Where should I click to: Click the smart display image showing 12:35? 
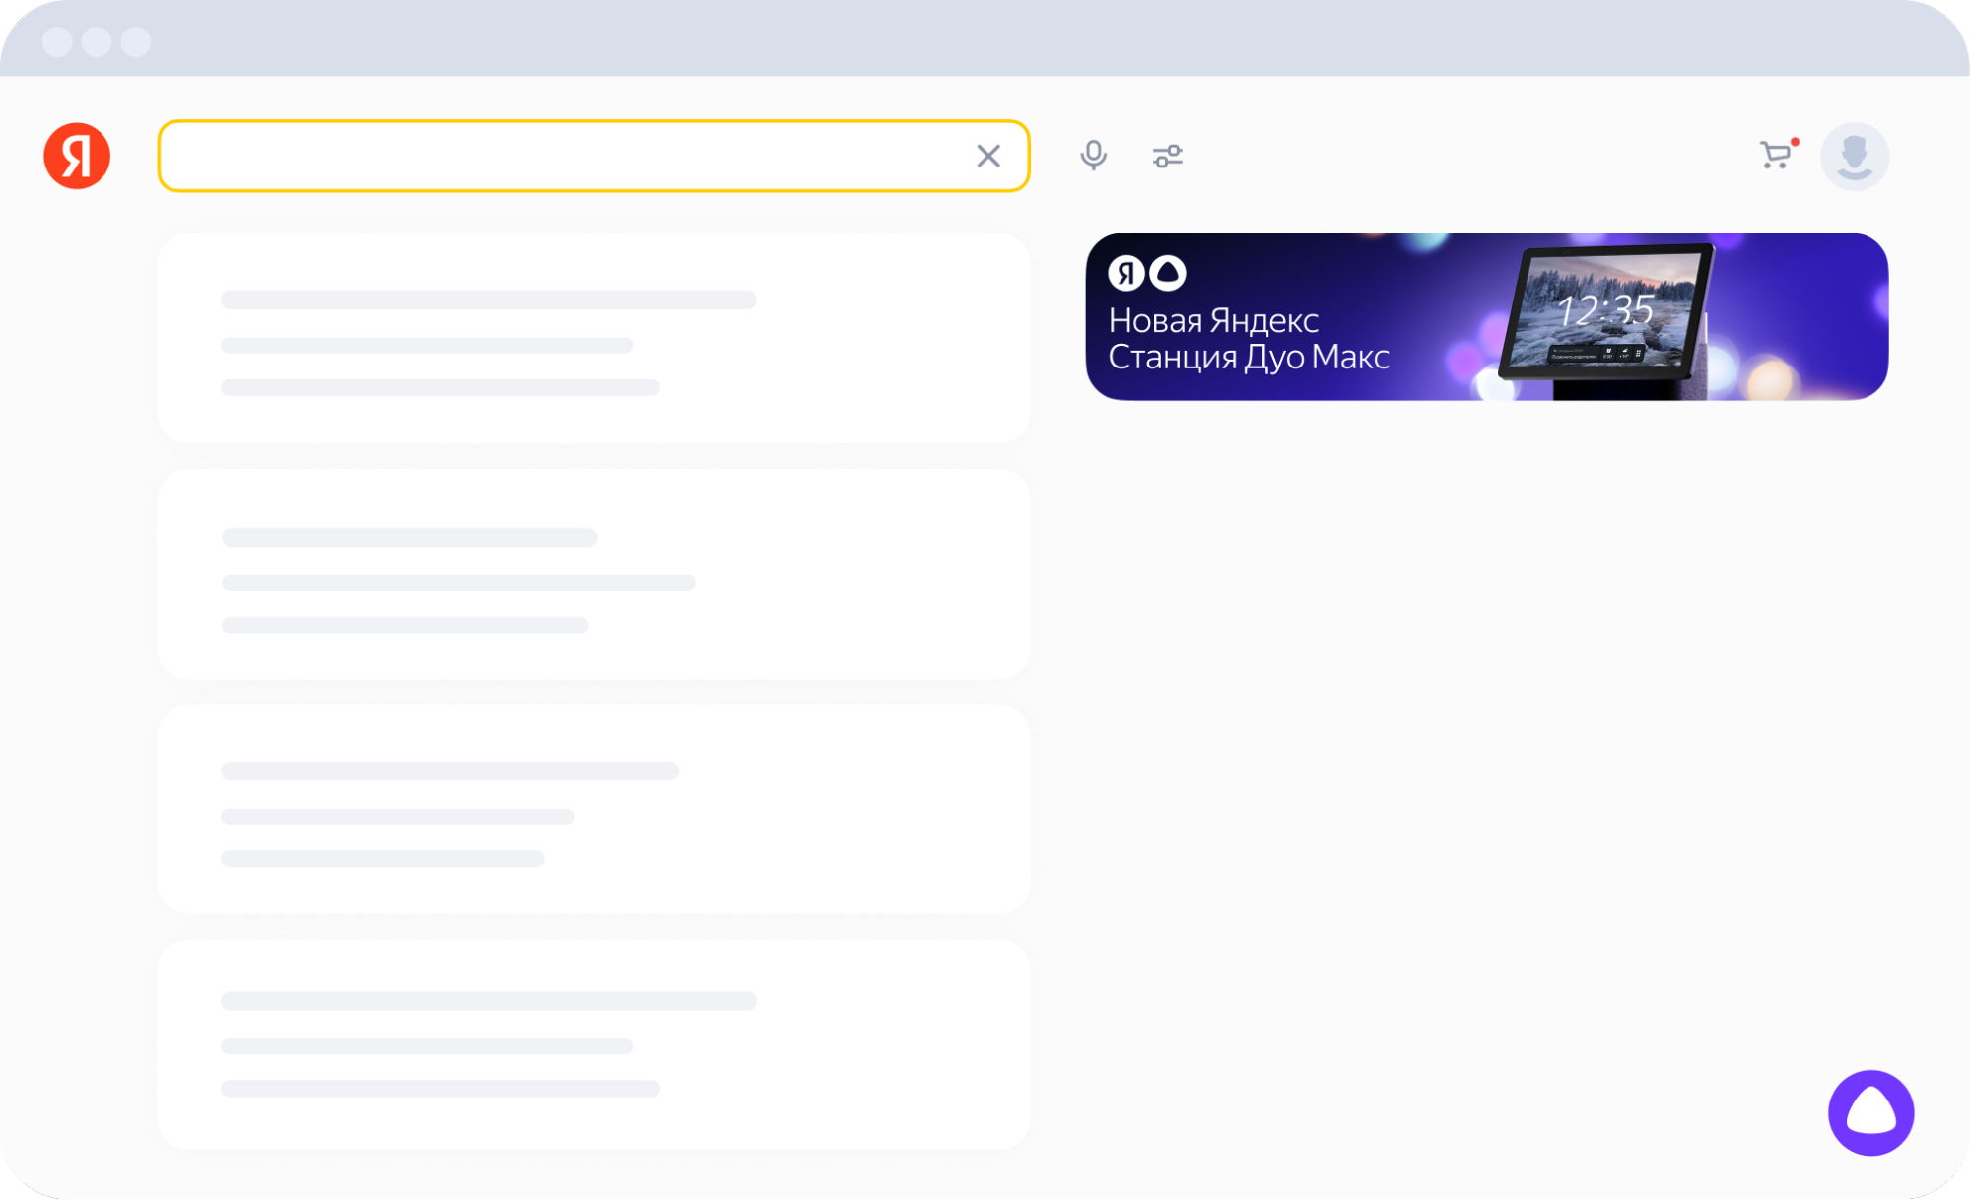1606,313
